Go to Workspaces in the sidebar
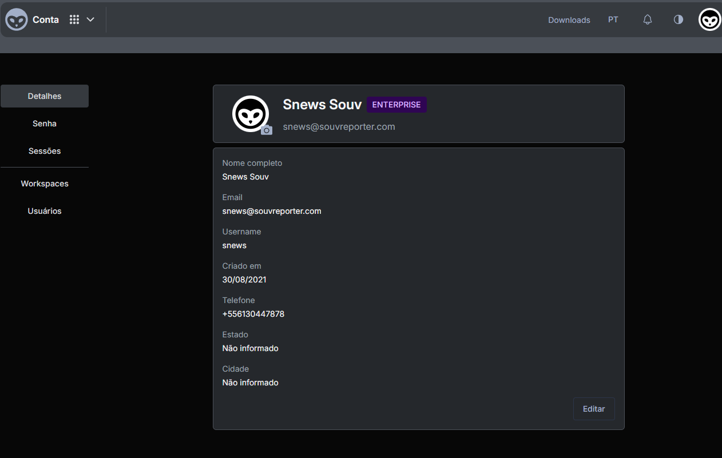Screen dimensions: 722x458 (45, 184)
